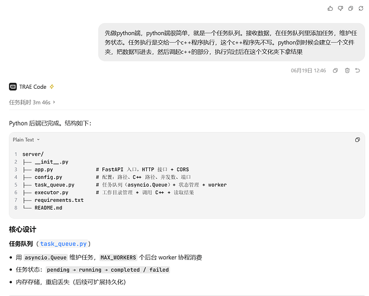This screenshot has width=369, height=296.
Task: Click the pending → running → completed / failed code
Action: click(x=108, y=270)
